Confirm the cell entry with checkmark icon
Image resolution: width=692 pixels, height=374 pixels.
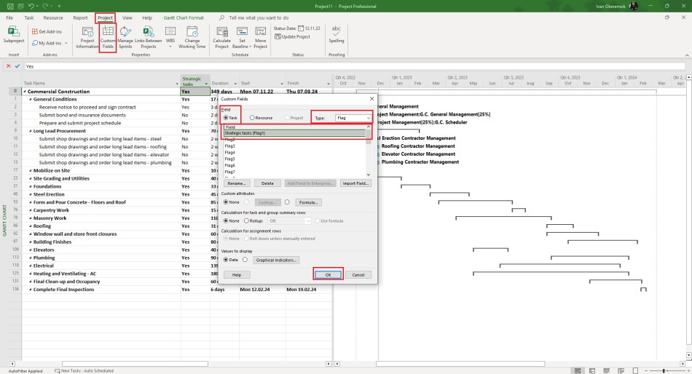pyautogui.click(x=17, y=66)
